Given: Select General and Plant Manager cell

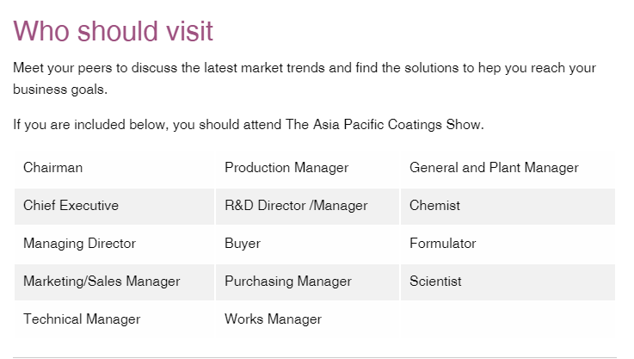Looking at the screenshot, I should click(494, 168).
